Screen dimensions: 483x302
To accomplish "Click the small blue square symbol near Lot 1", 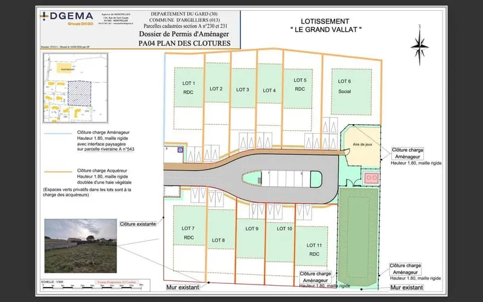I will [x=180, y=150].
